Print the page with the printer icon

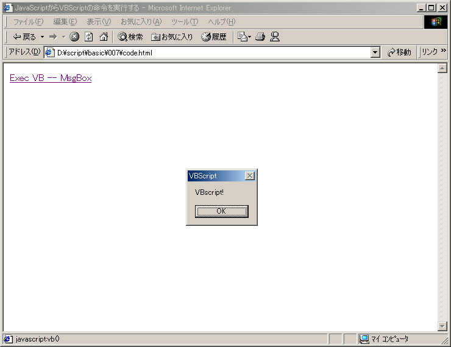click(x=260, y=37)
